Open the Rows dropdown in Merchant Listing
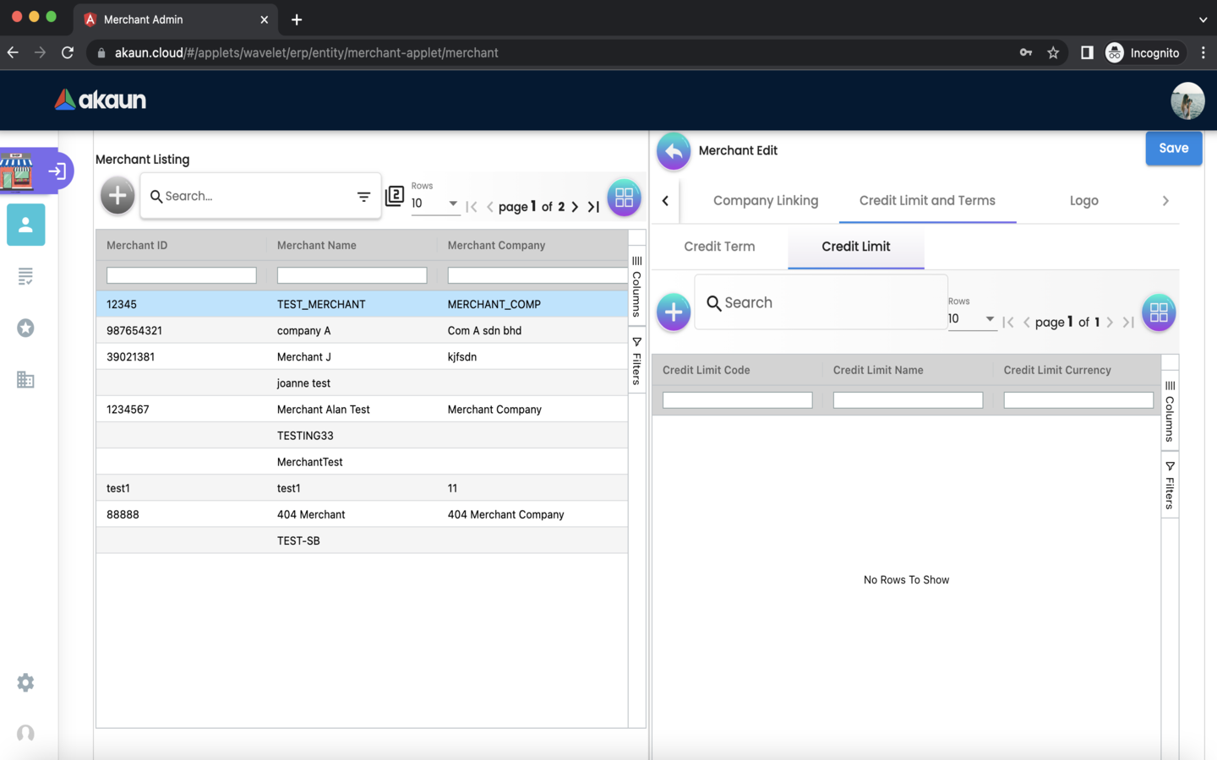This screenshot has width=1217, height=760. click(x=434, y=204)
